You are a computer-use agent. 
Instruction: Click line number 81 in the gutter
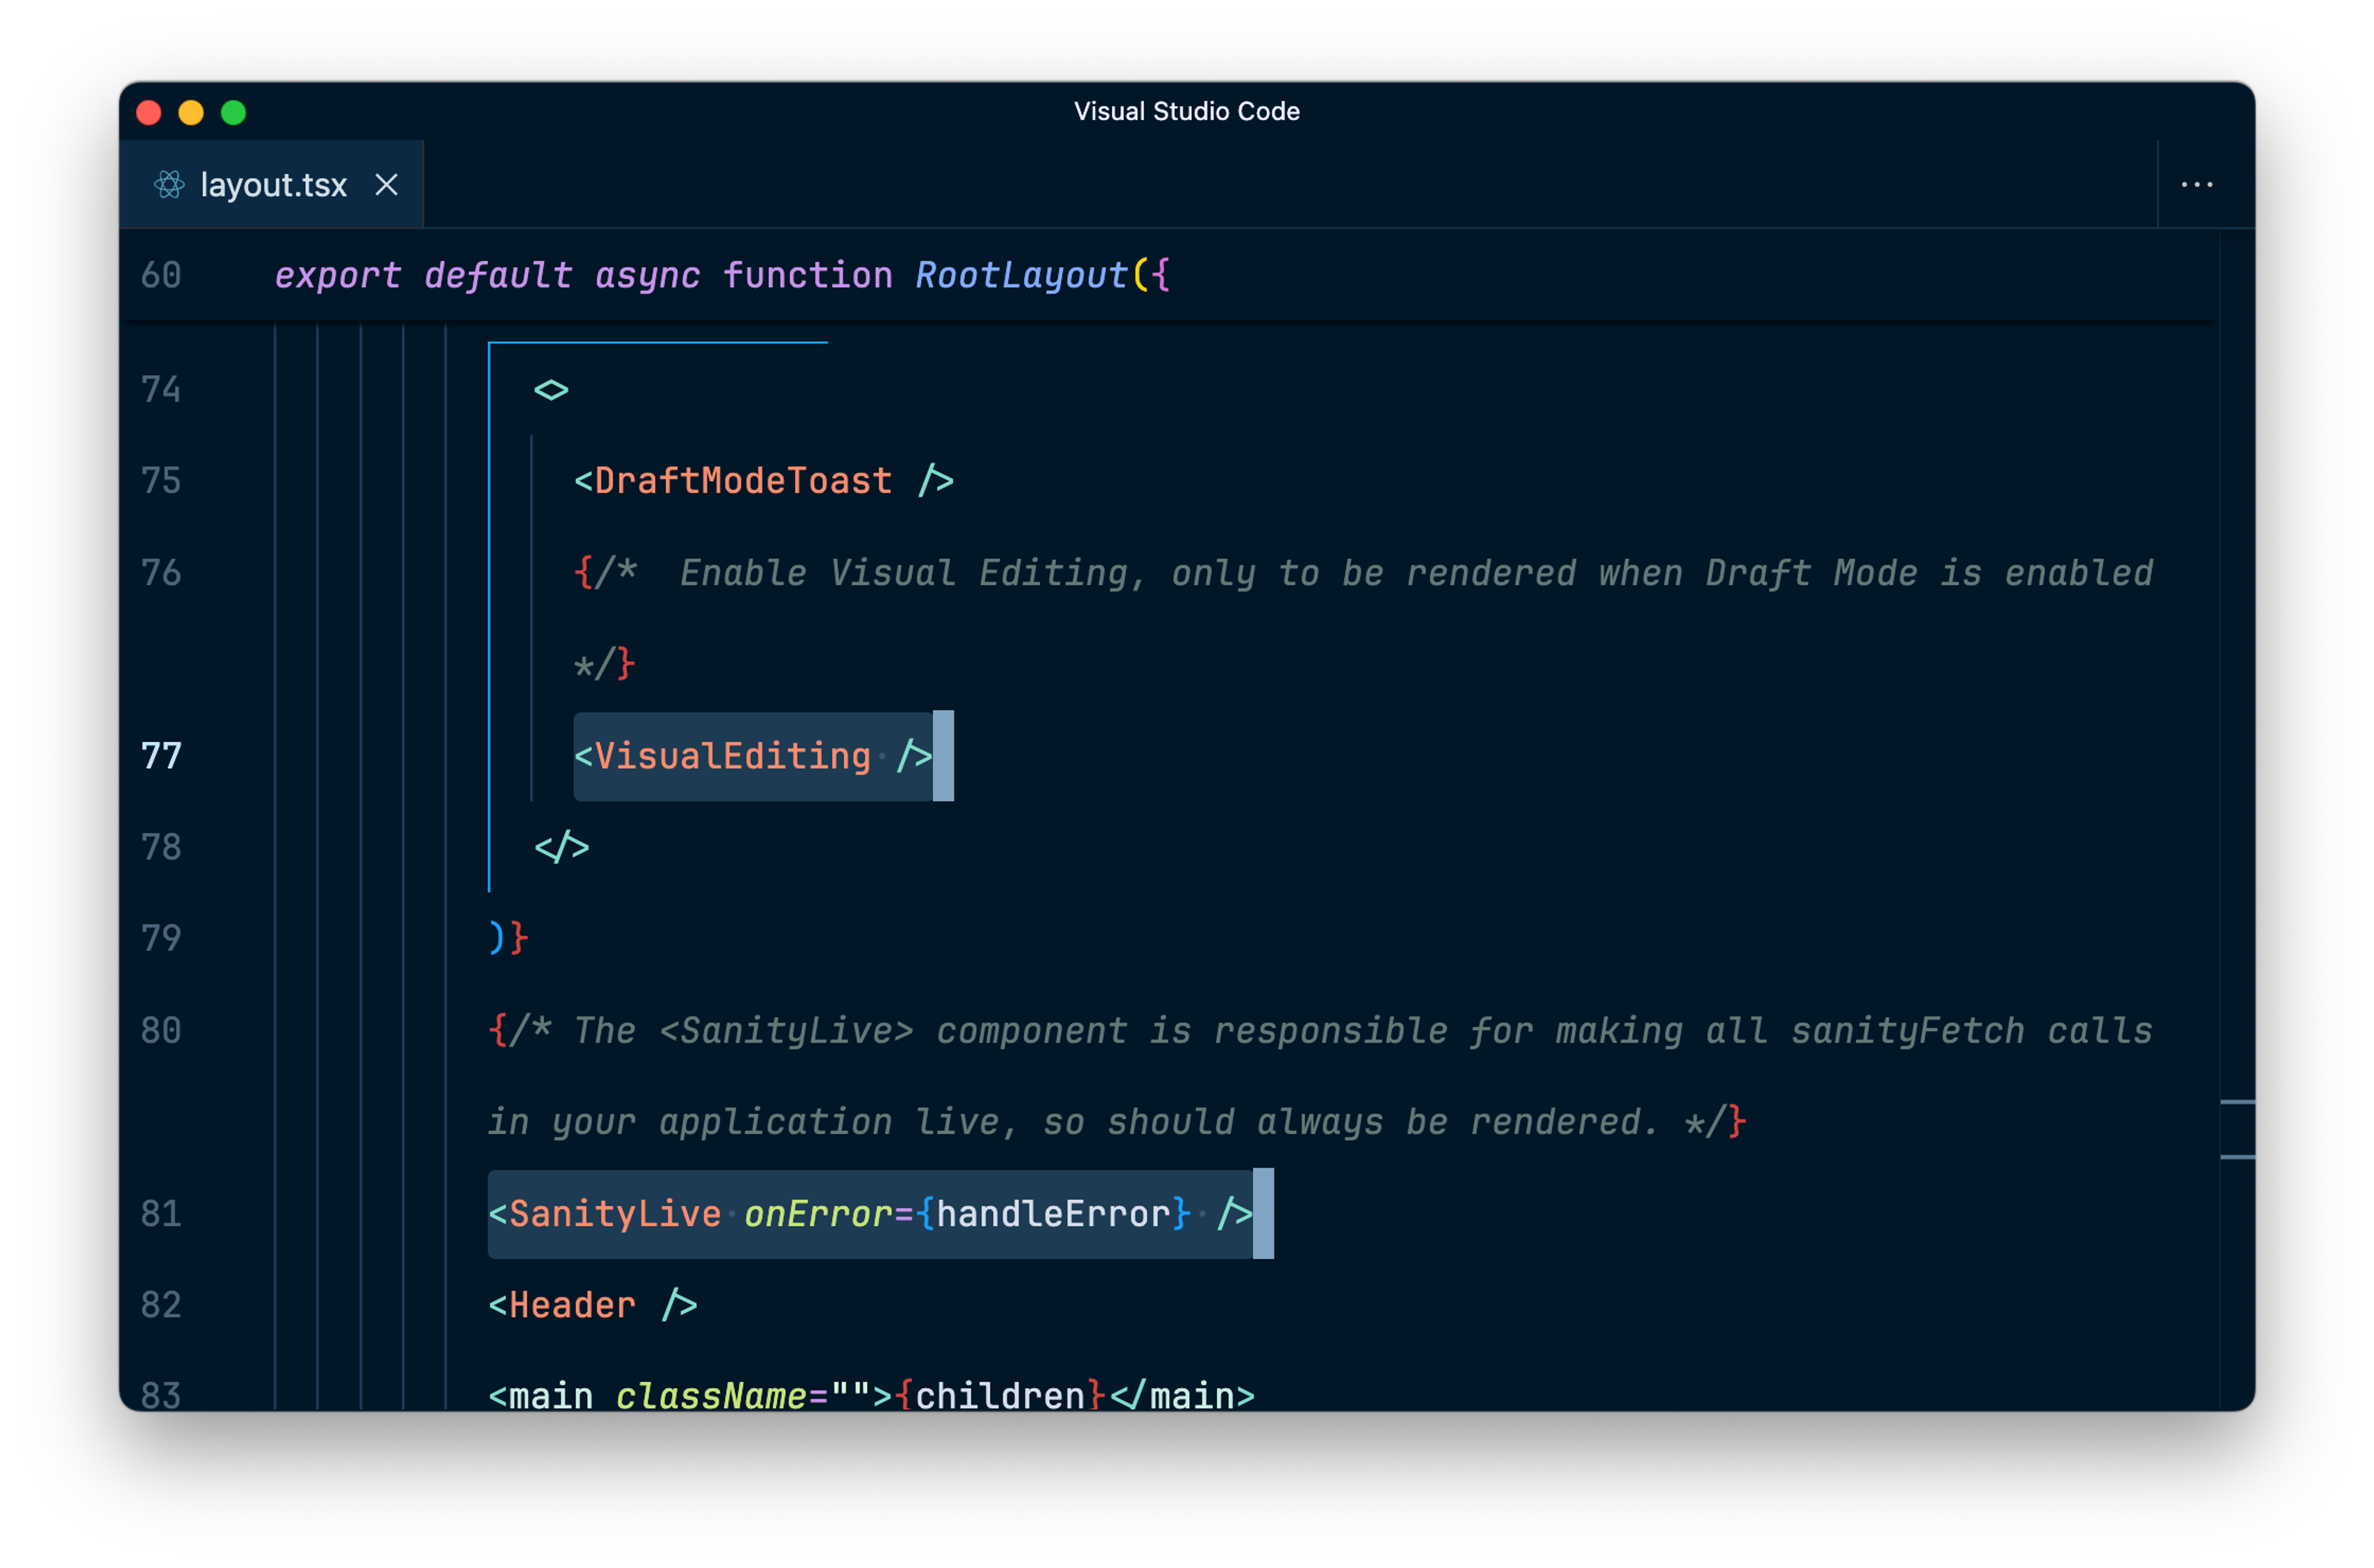pos(161,1214)
